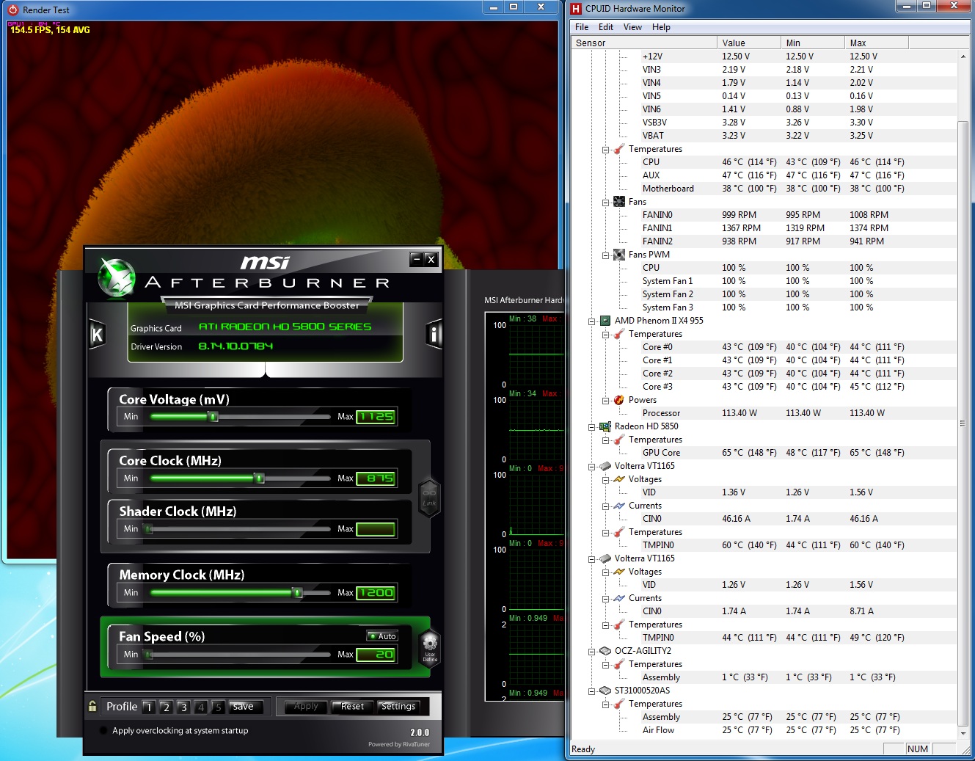Select Profile slot 2
The height and width of the screenshot is (761, 975).
tap(167, 707)
